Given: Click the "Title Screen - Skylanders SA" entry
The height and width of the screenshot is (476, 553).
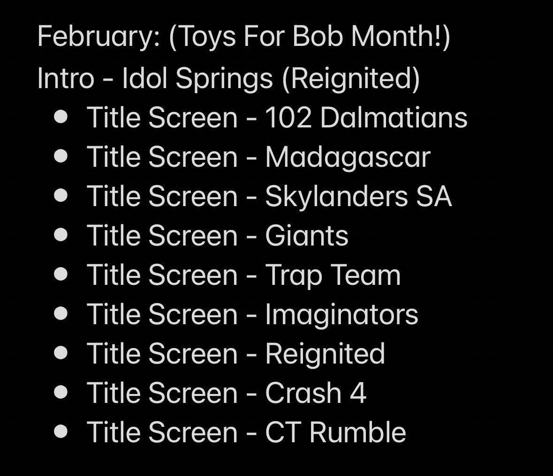Looking at the screenshot, I should point(269,196).
